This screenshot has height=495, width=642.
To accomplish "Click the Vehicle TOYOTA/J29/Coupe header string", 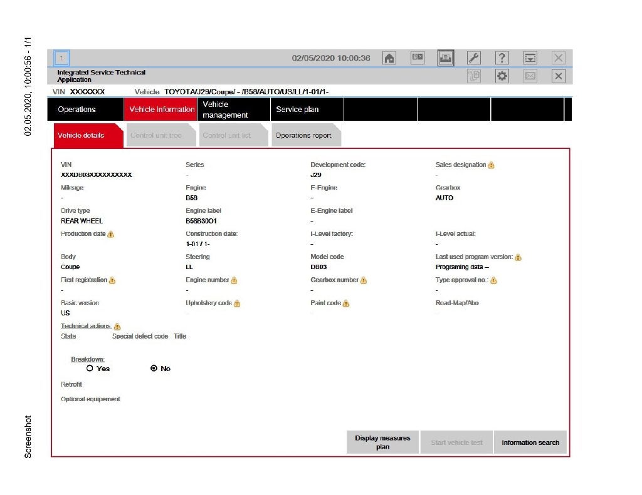I will tap(246, 91).
